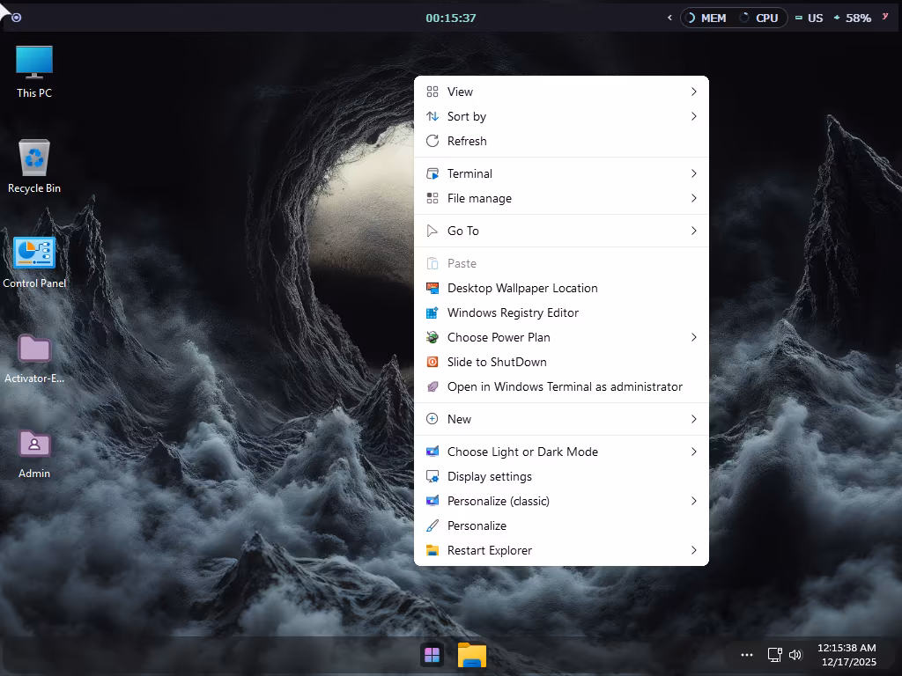Click the taskbar clock and date

[x=847, y=655]
